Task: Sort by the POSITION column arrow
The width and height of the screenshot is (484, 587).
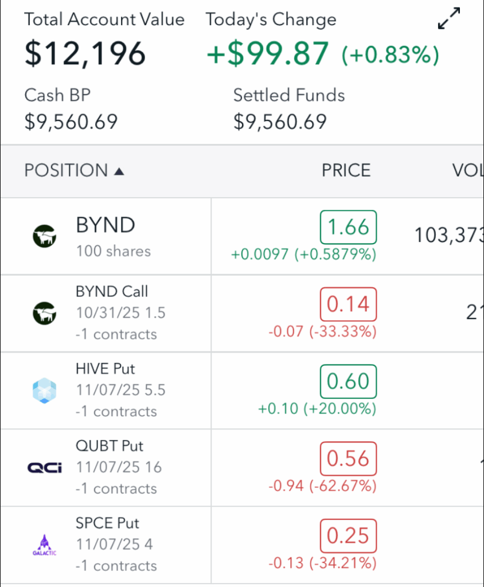Action: 119,171
